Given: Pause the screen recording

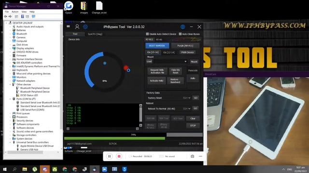Looking at the screenshot, I should coord(110,156).
